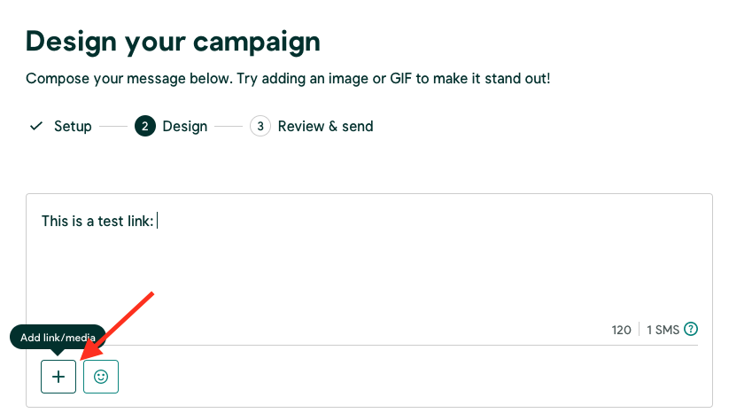Click the 1 SMS segment count label
752x413 pixels.
663,330
